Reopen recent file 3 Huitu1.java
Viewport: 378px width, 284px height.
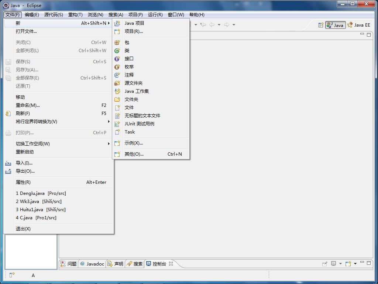click(59, 210)
